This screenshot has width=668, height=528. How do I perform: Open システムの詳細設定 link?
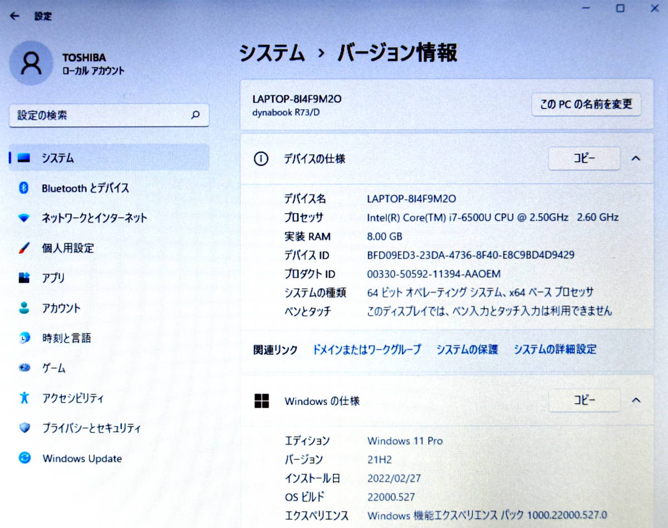click(555, 349)
